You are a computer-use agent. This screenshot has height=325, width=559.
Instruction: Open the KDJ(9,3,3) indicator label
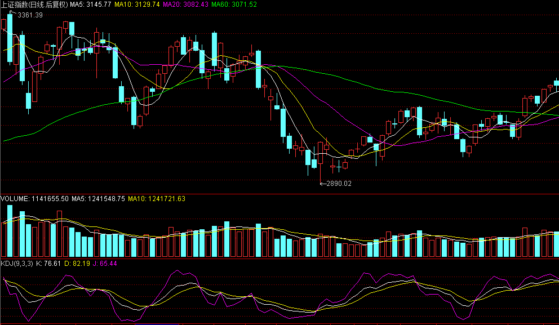tap(17, 264)
